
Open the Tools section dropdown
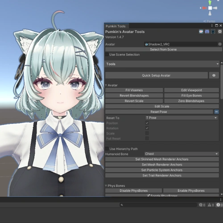[x=162, y=64]
